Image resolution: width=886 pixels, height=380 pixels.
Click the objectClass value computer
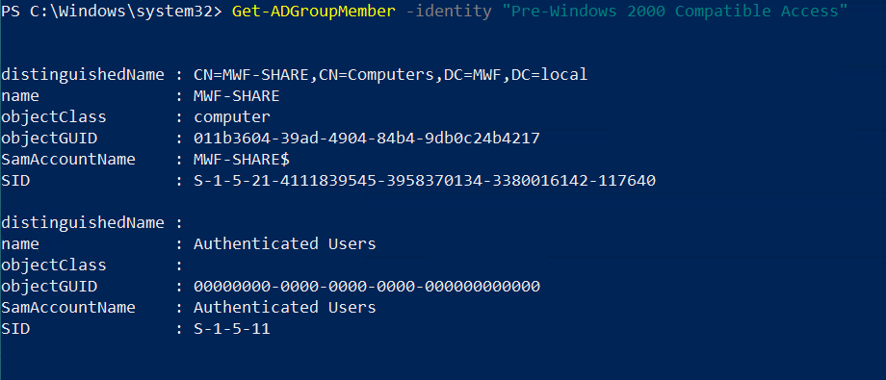click(232, 116)
